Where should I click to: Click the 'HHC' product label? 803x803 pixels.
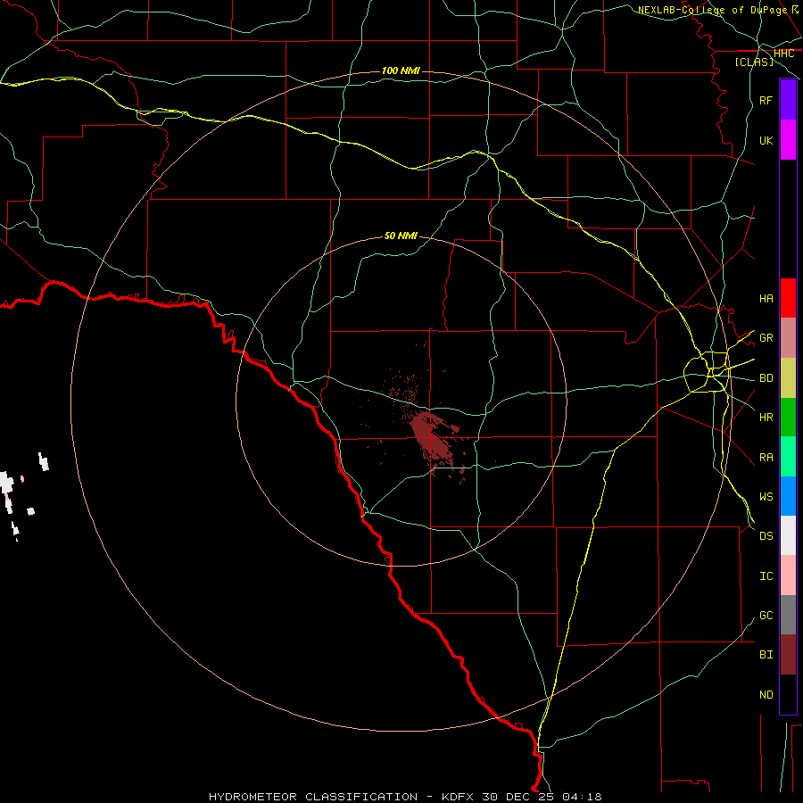point(783,54)
